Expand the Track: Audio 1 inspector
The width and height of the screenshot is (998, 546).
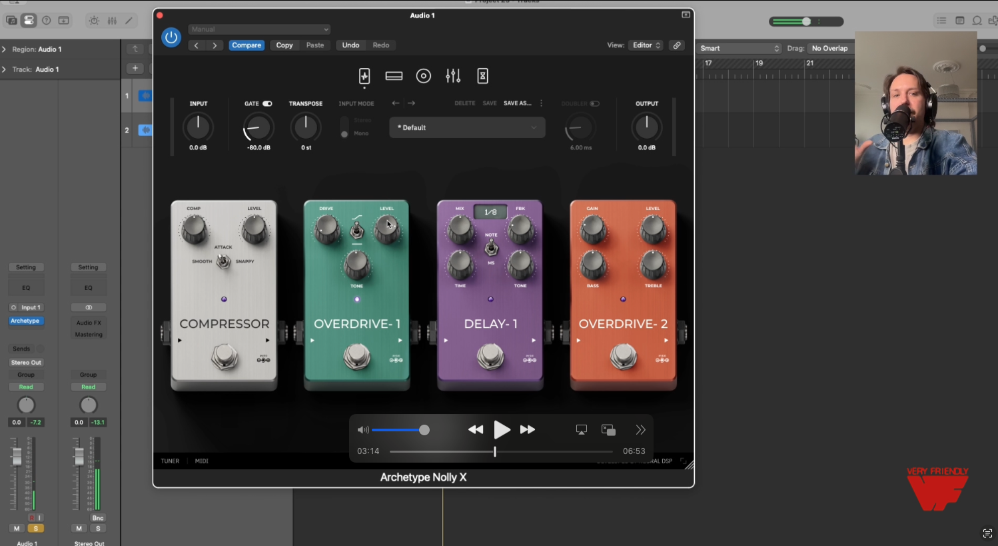pyautogui.click(x=4, y=69)
